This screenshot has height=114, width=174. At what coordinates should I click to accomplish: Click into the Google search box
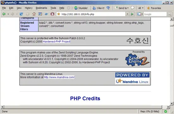pyautogui.click(x=155, y=14)
